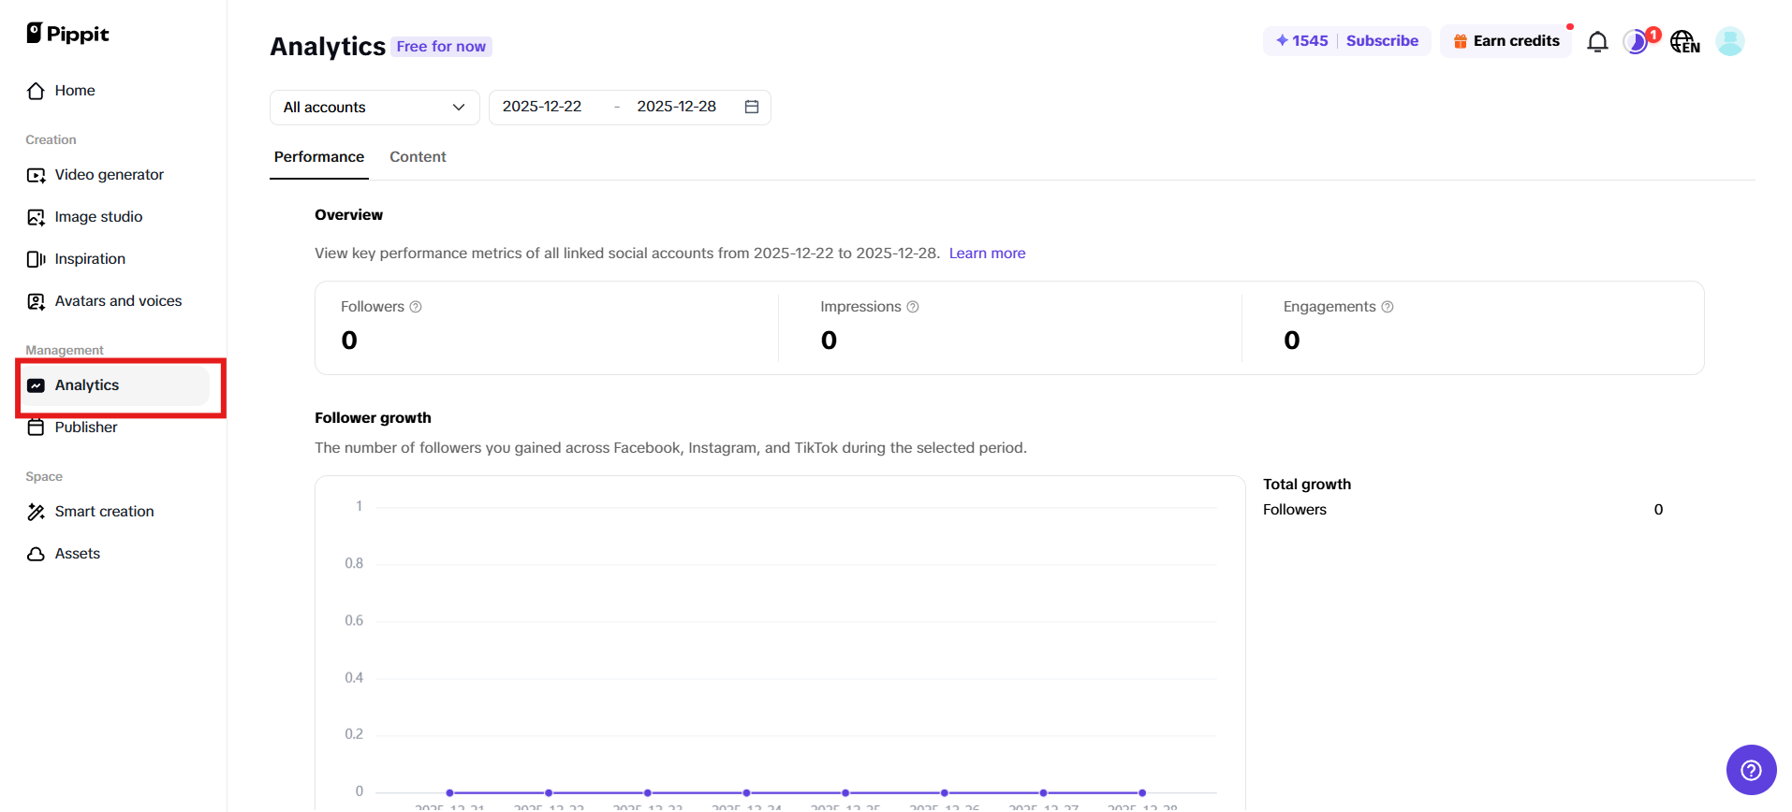Click the calendar icon in date range
This screenshot has width=1792, height=812.
(x=751, y=107)
